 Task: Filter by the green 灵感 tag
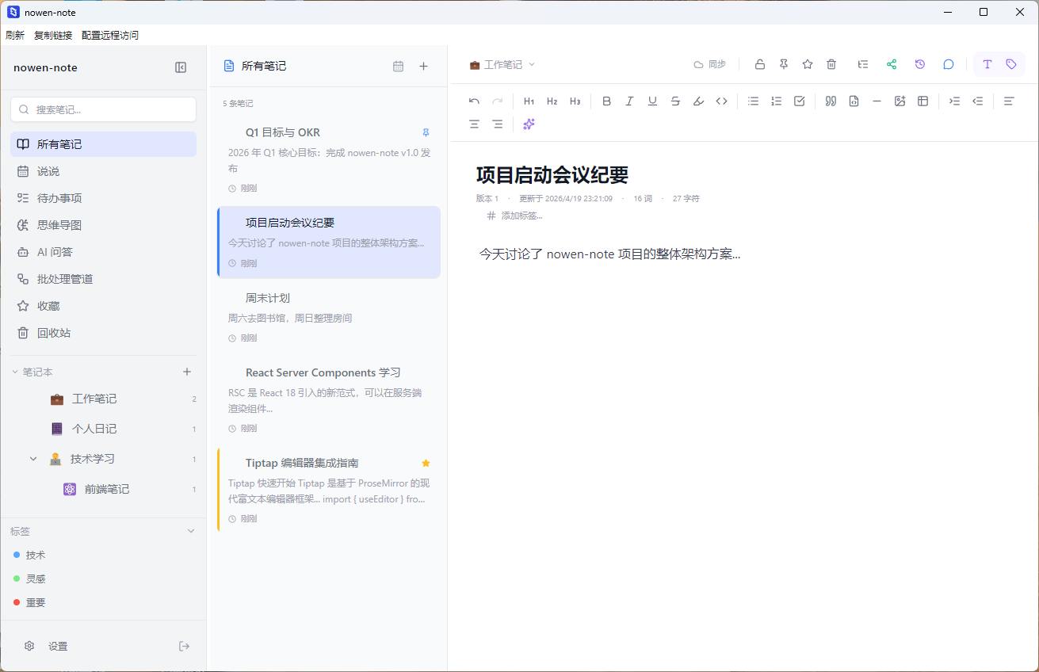tap(30, 578)
